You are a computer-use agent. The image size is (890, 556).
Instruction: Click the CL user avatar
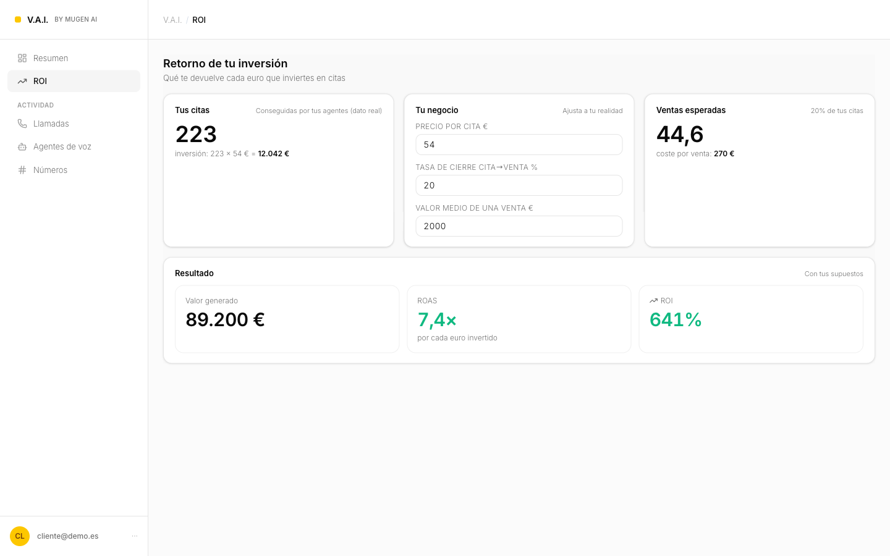(20, 536)
